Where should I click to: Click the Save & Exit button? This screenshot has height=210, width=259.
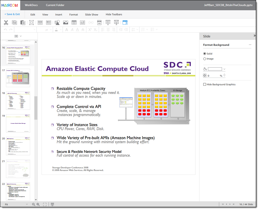pyautogui.click(x=12, y=14)
